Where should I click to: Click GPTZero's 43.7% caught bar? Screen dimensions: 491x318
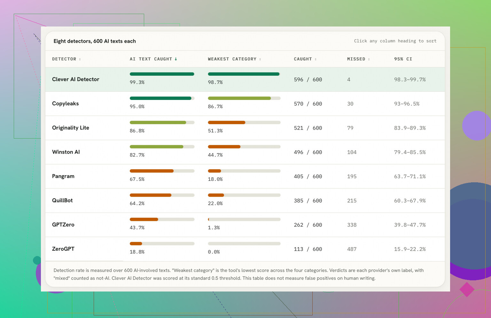(x=162, y=219)
